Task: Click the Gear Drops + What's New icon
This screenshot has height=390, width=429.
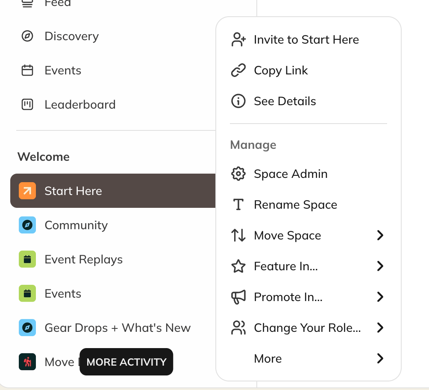Action: coord(27,328)
